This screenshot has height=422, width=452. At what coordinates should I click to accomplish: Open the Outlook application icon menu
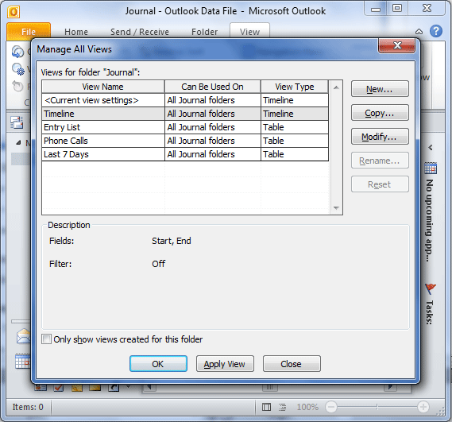coord(14,12)
